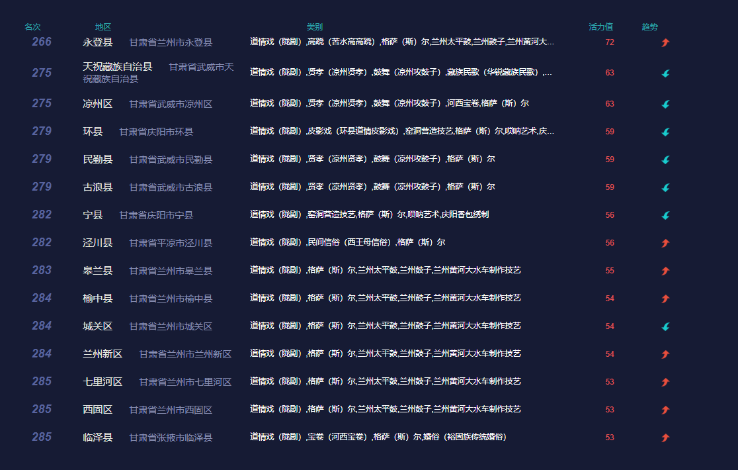Click the falling trend arrow for 环县
The height and width of the screenshot is (470, 738).
665,131
